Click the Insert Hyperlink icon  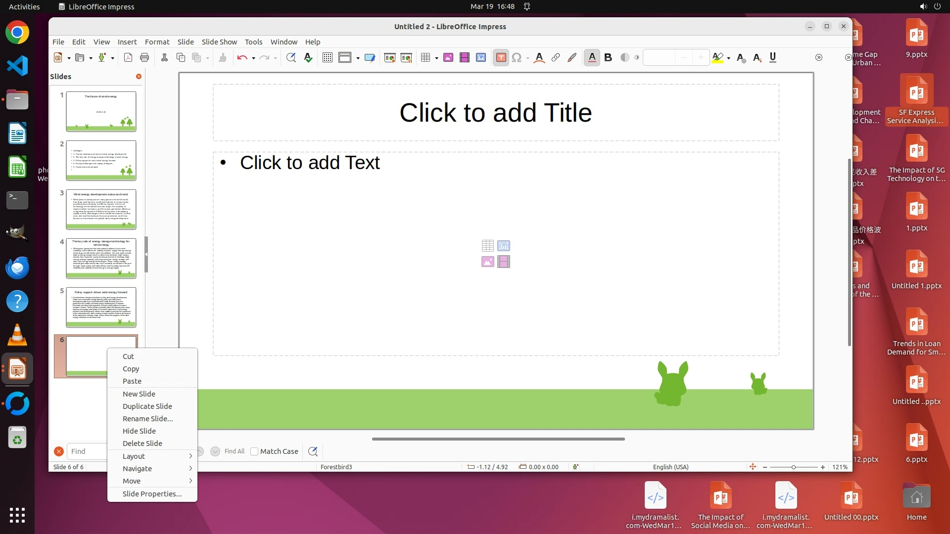[x=556, y=58]
